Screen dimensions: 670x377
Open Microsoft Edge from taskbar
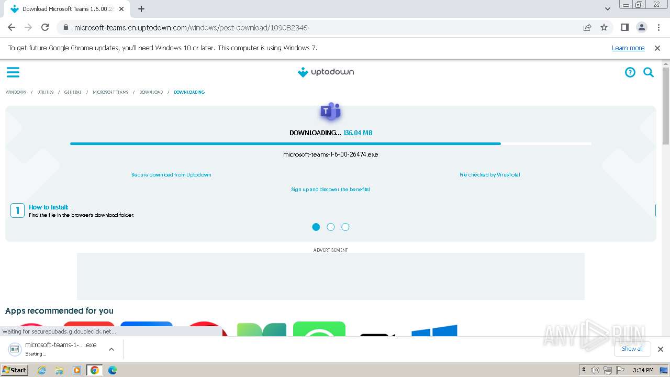click(113, 370)
